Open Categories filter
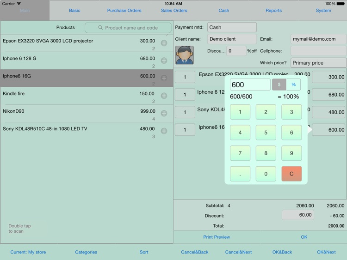Image resolution: width=347 pixels, height=260 pixels. [86, 252]
